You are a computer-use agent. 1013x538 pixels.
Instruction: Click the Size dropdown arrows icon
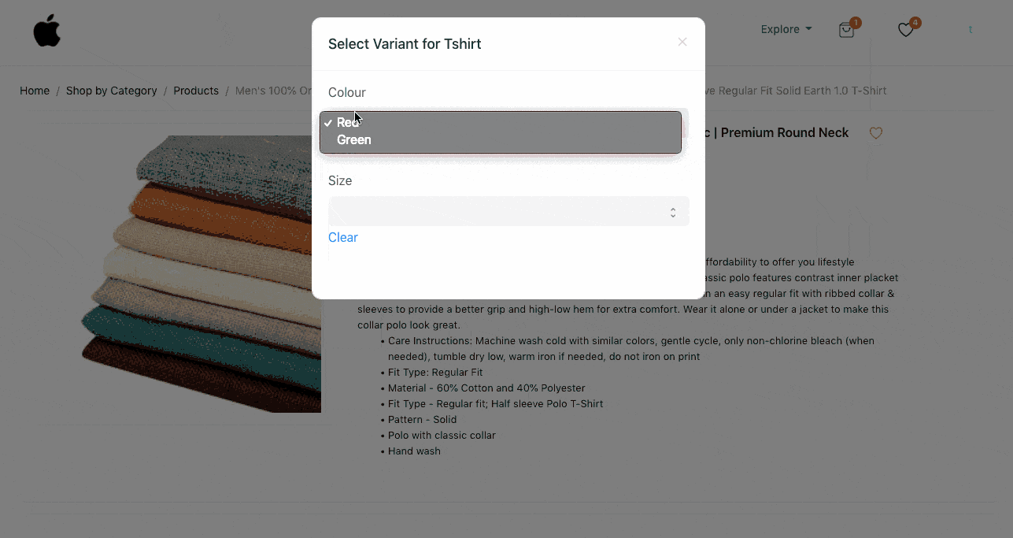click(673, 212)
